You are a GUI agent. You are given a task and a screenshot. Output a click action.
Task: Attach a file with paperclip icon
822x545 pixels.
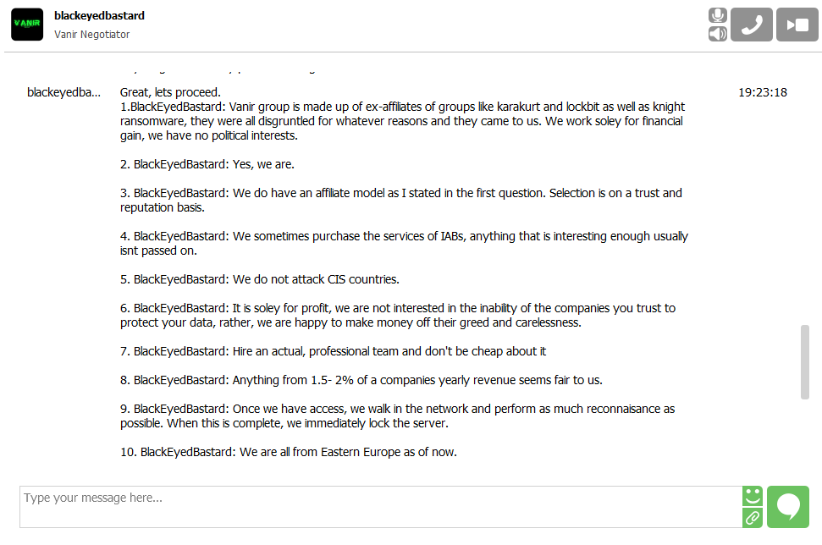753,517
